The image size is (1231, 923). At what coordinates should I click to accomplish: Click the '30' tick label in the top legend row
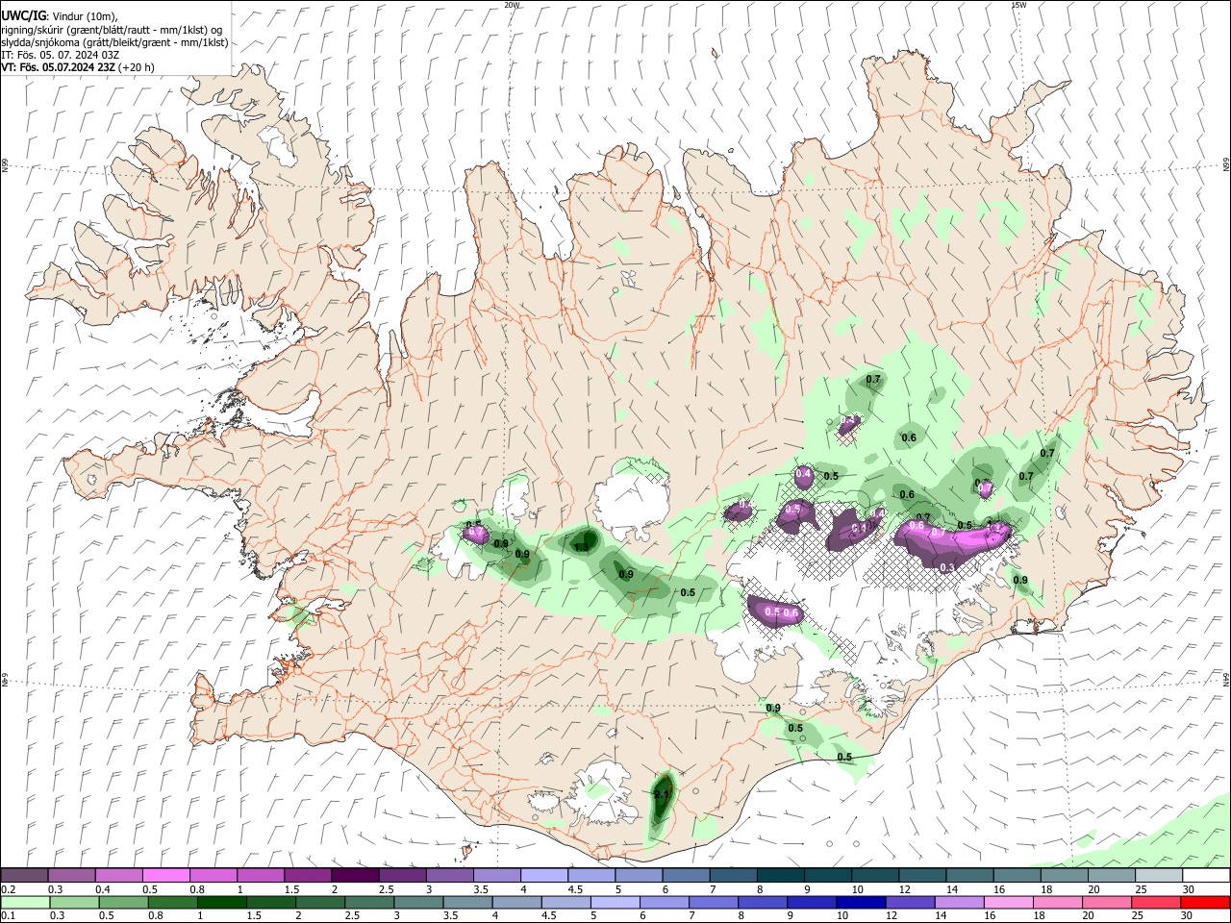coord(1189,889)
